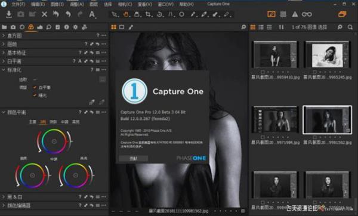Expand the 直方图 histogram panel
This screenshot has height=216, width=358.
(x=4, y=35)
